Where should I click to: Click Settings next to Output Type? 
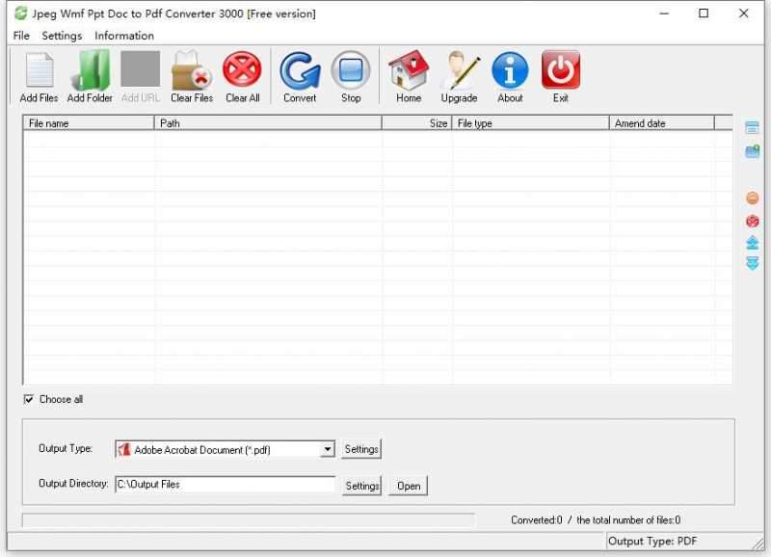click(x=360, y=449)
